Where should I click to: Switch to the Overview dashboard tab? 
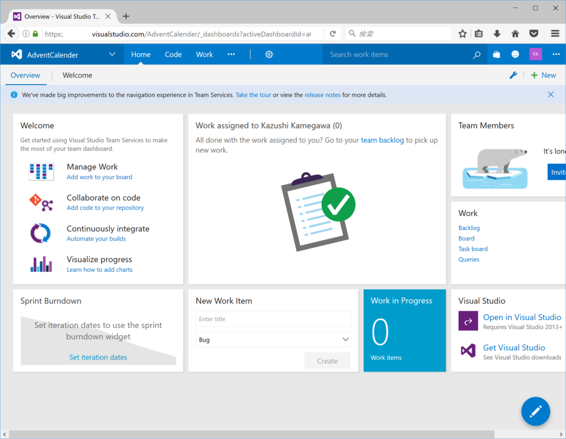click(x=25, y=75)
